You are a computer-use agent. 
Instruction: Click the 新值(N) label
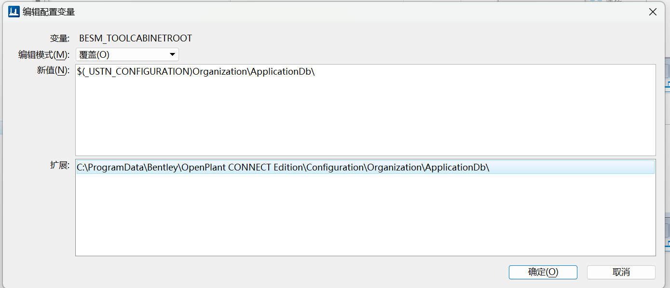pos(53,70)
